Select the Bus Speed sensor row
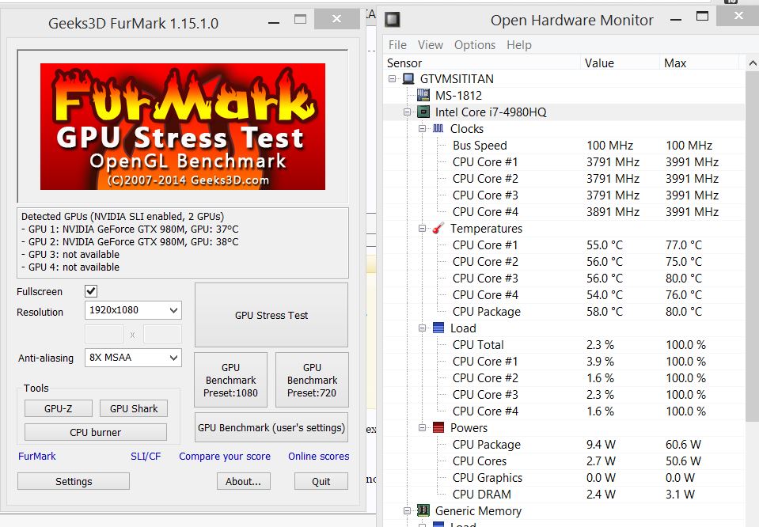 [564, 145]
